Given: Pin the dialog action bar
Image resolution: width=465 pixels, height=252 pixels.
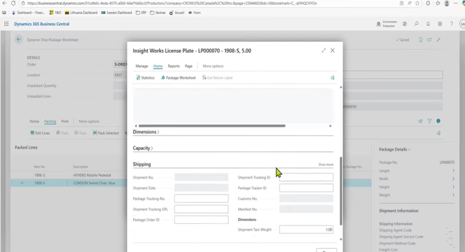Looking at the screenshot, I should click(333, 78).
